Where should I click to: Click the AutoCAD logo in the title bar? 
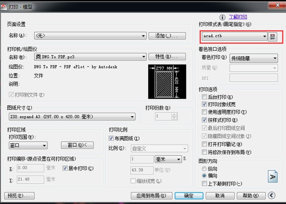4,7
